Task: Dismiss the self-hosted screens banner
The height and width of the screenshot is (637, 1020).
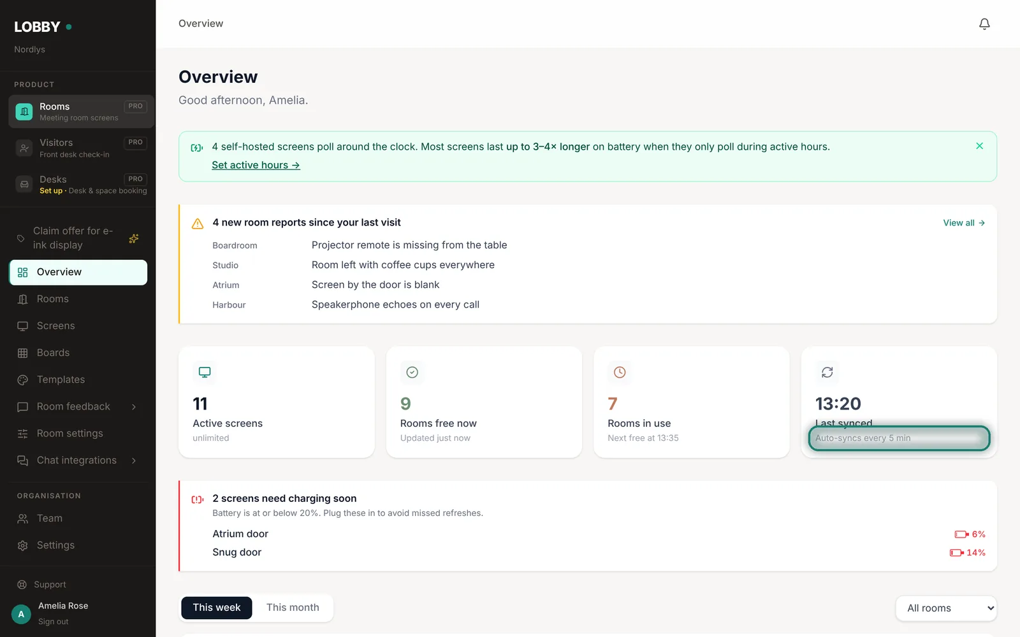Action: [979, 146]
